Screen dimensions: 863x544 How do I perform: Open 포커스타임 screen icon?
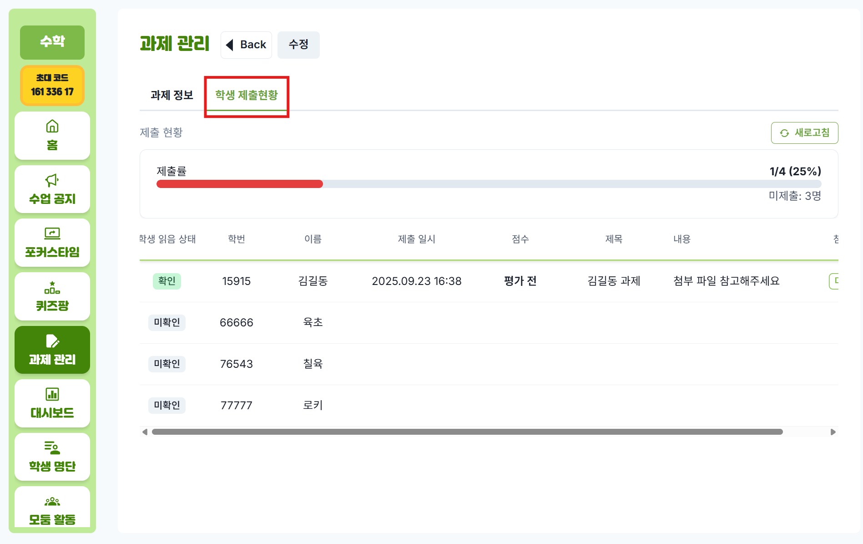tap(52, 234)
